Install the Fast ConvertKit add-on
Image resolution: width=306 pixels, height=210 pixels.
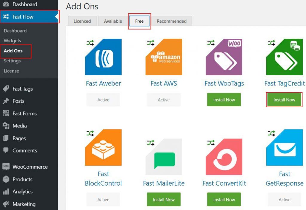224,200
